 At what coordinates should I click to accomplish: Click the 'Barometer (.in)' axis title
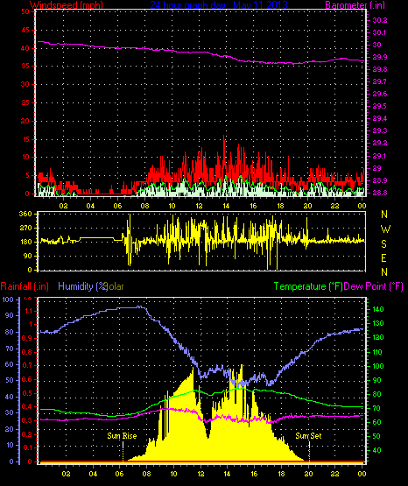pyautogui.click(x=355, y=4)
